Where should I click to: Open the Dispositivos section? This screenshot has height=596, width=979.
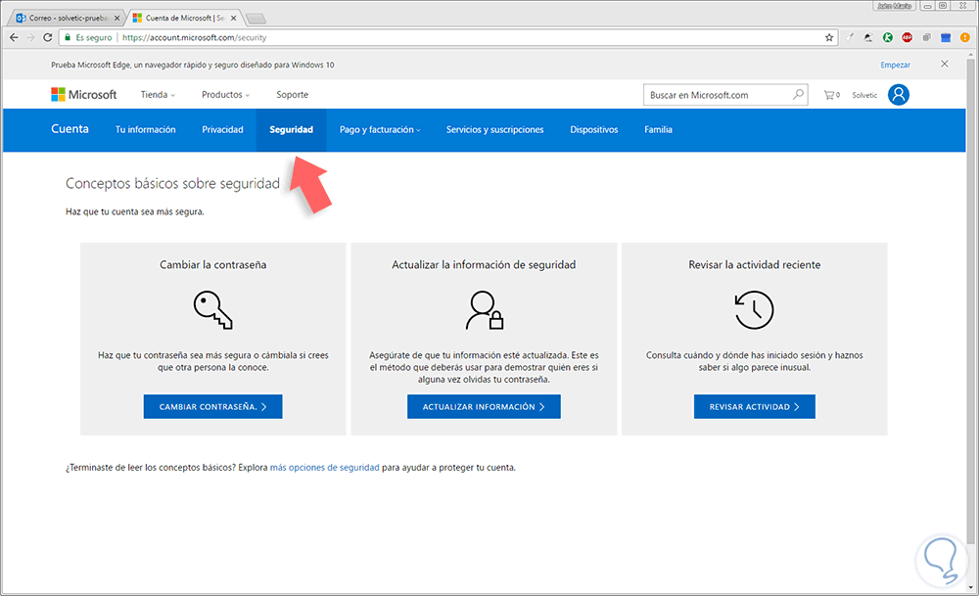[594, 130]
